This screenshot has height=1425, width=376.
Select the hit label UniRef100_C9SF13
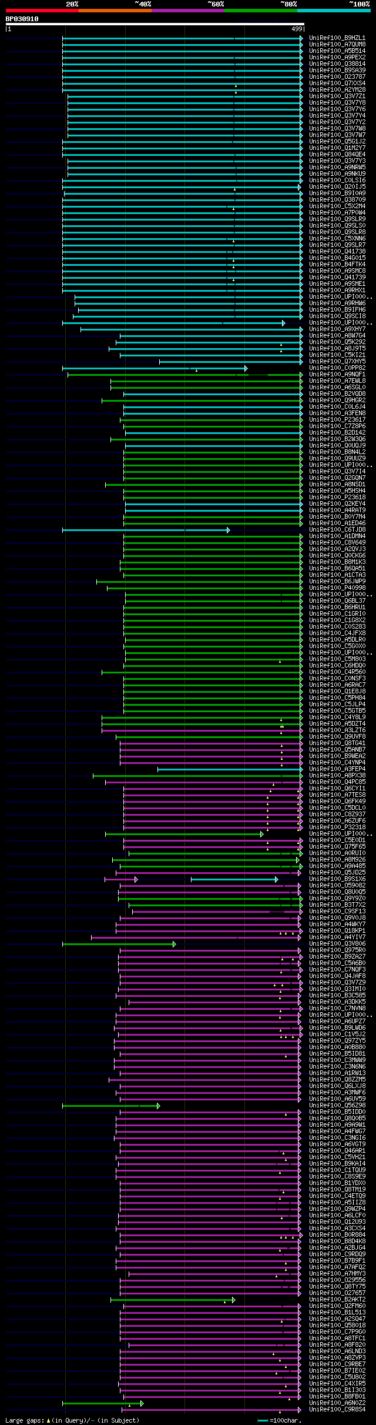coord(337,912)
